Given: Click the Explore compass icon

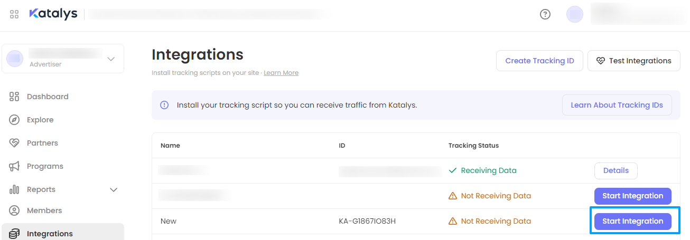Looking at the screenshot, I should [14, 120].
